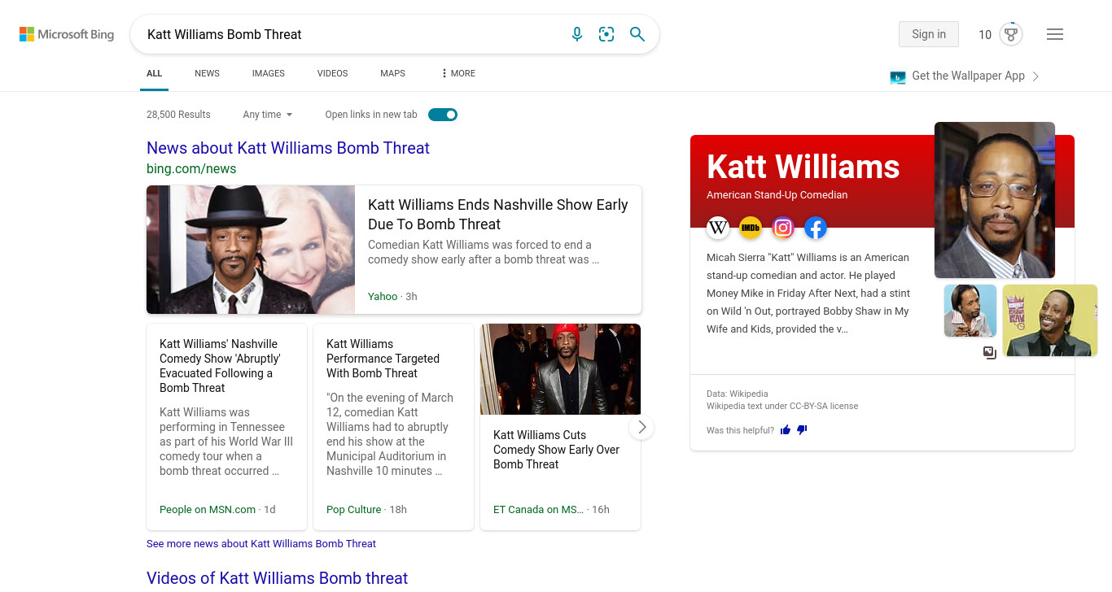Search by voice using the microphone icon
Screen dimensions: 1112x592
click(577, 34)
